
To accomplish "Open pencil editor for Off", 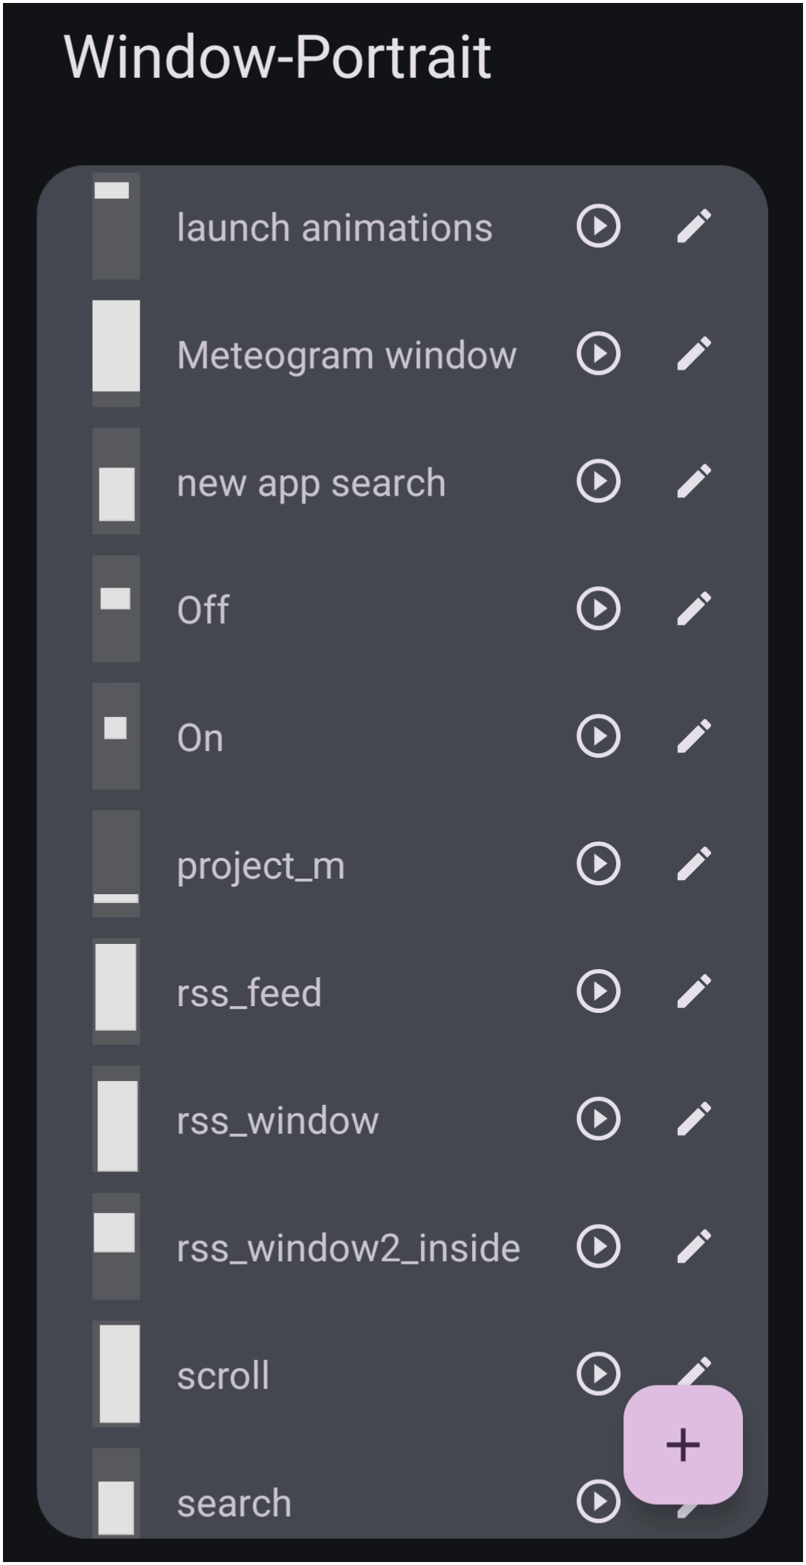I will coord(694,608).
